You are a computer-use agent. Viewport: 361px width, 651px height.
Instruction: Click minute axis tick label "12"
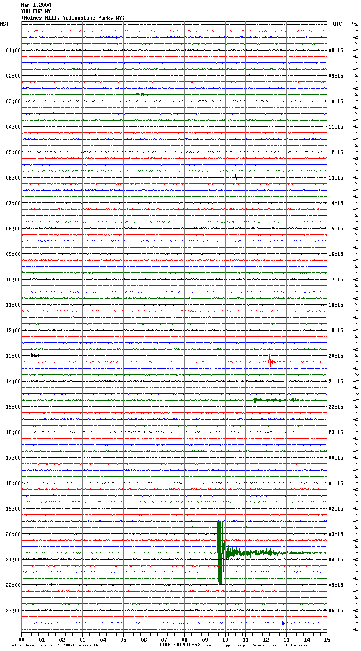pos(266,640)
